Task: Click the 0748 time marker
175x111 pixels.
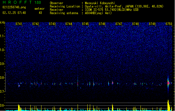Action: 135,24
